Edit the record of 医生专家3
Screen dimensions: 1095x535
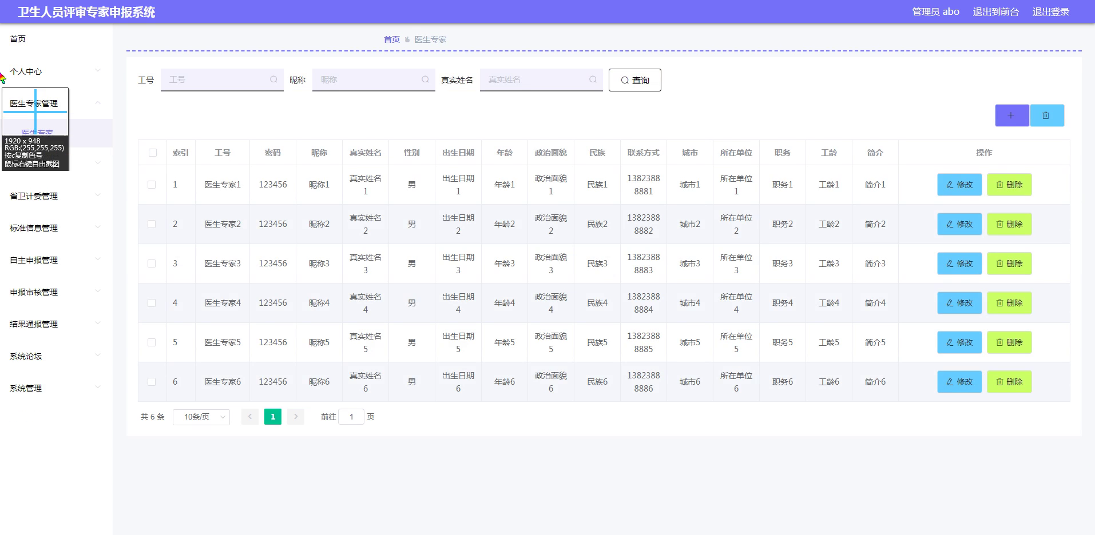959,263
